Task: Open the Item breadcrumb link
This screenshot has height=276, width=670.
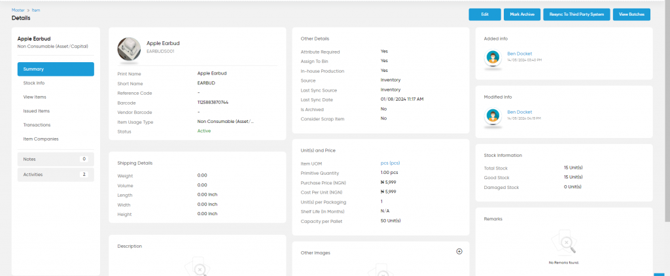Action: 36,10
